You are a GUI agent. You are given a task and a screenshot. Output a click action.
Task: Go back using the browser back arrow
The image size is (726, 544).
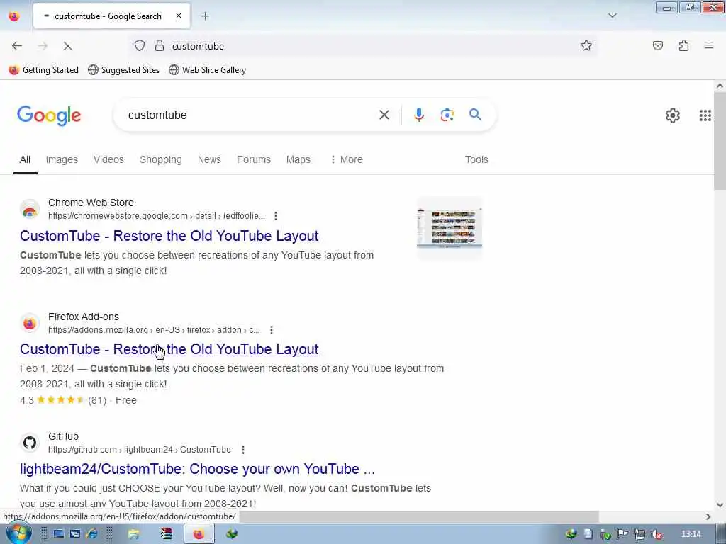(17, 46)
